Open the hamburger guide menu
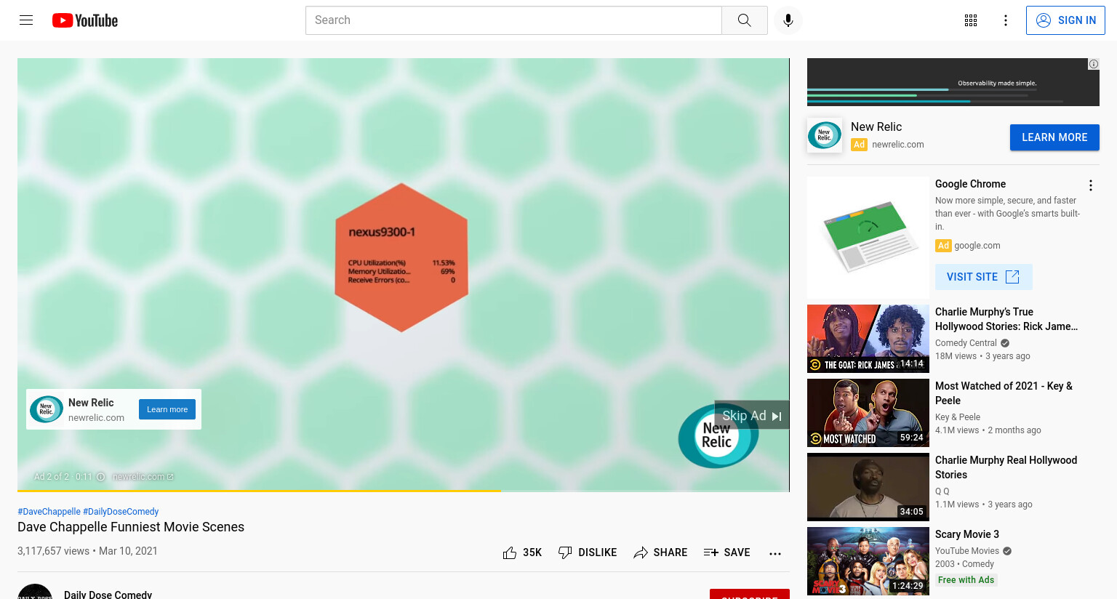Viewport: 1117px width, 599px height. [x=26, y=20]
